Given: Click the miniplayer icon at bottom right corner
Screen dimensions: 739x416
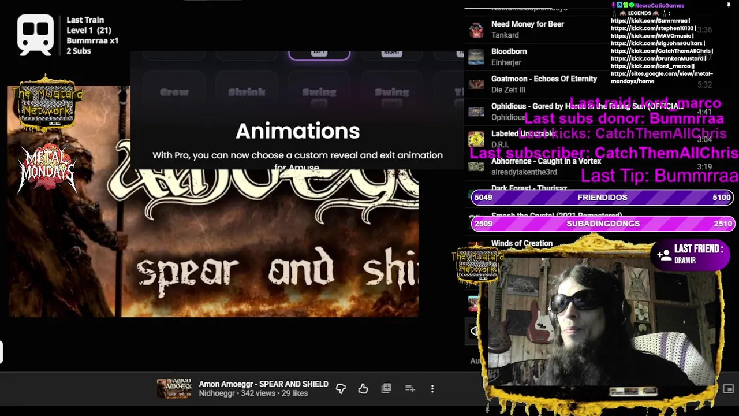Looking at the screenshot, I should coord(728,389).
